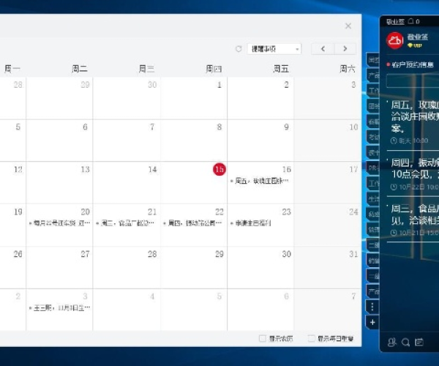Select the calendar cell for date 13
439x366 pixels.
(x=59, y=183)
